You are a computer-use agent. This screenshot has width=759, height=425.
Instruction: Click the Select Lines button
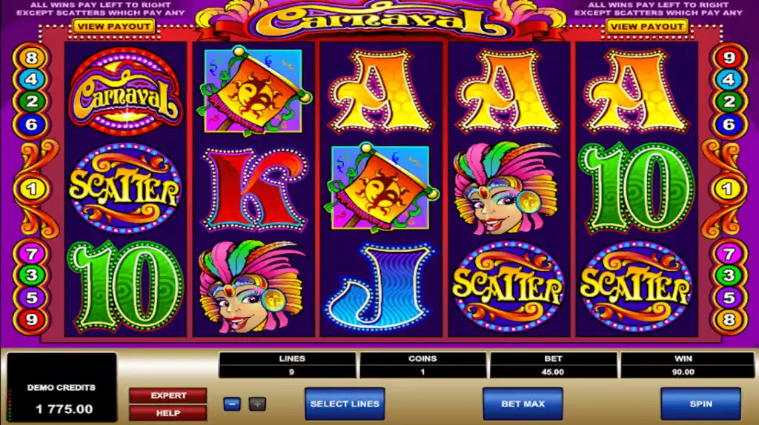point(345,404)
